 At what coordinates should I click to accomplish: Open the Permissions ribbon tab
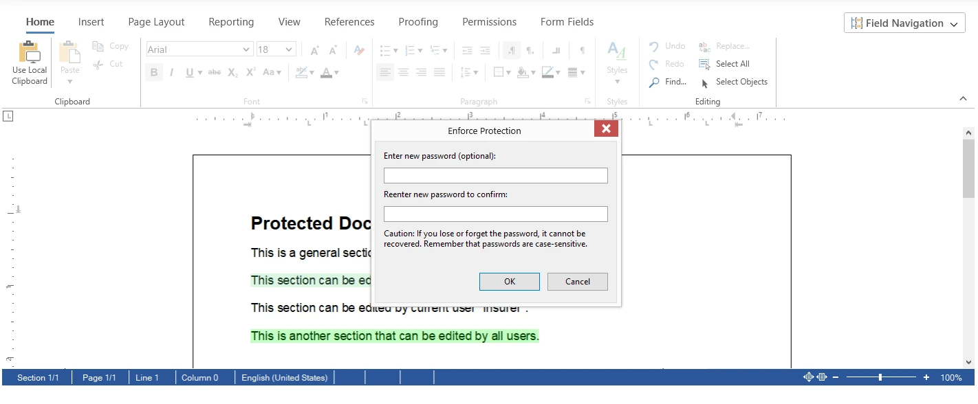[x=489, y=21]
